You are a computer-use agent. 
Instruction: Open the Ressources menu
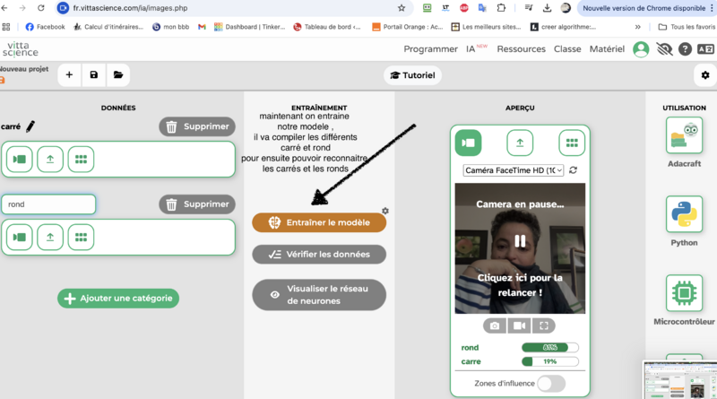pyautogui.click(x=521, y=49)
